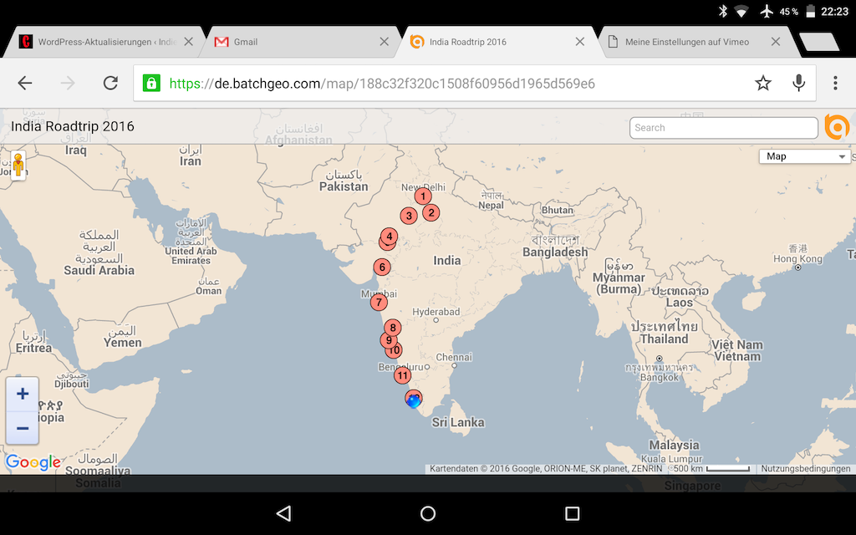856x535 pixels.
Task: Tap the Wi-Fi status icon
Action: pyautogui.click(x=741, y=11)
